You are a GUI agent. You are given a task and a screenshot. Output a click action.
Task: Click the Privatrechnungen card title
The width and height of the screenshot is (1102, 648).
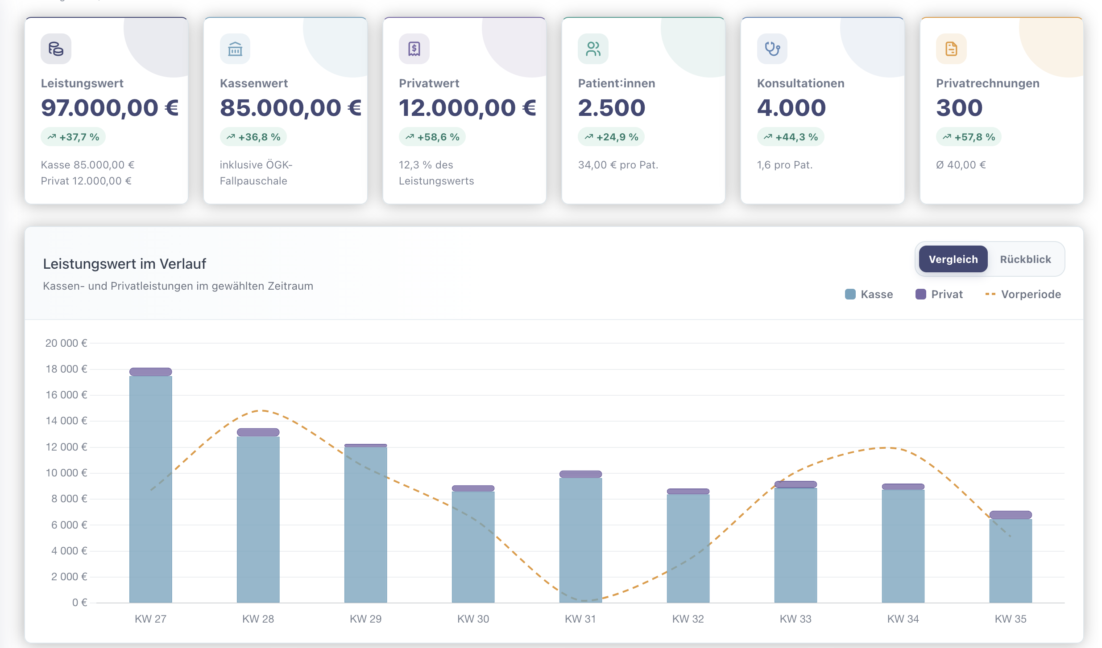click(988, 83)
